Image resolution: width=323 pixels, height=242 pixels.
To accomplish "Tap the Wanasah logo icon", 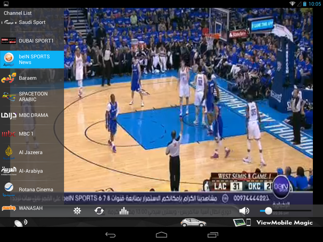I will pos(9,208).
